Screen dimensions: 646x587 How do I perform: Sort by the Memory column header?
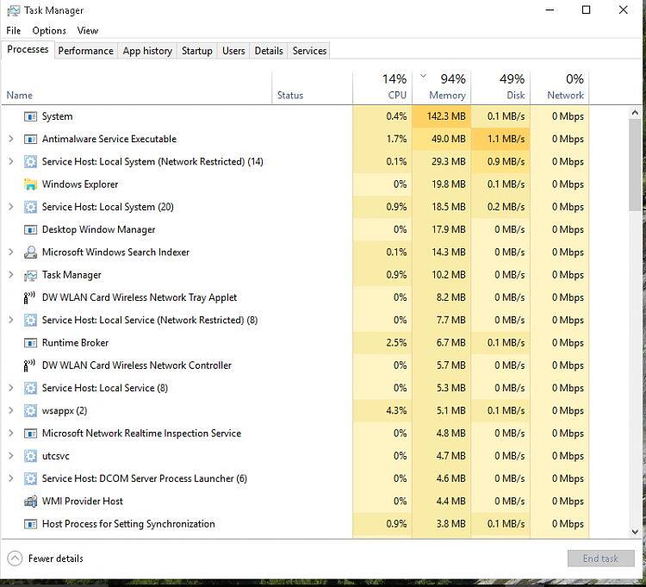pyautogui.click(x=441, y=88)
